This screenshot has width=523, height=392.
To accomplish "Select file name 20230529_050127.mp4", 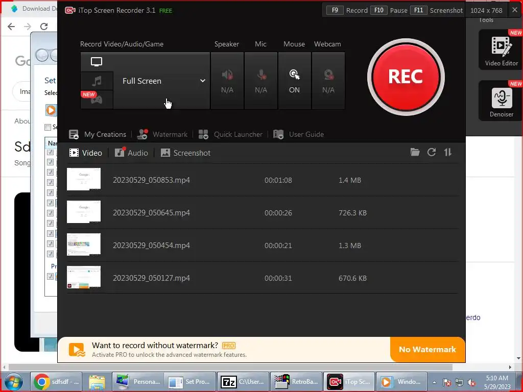I will pyautogui.click(x=151, y=278).
